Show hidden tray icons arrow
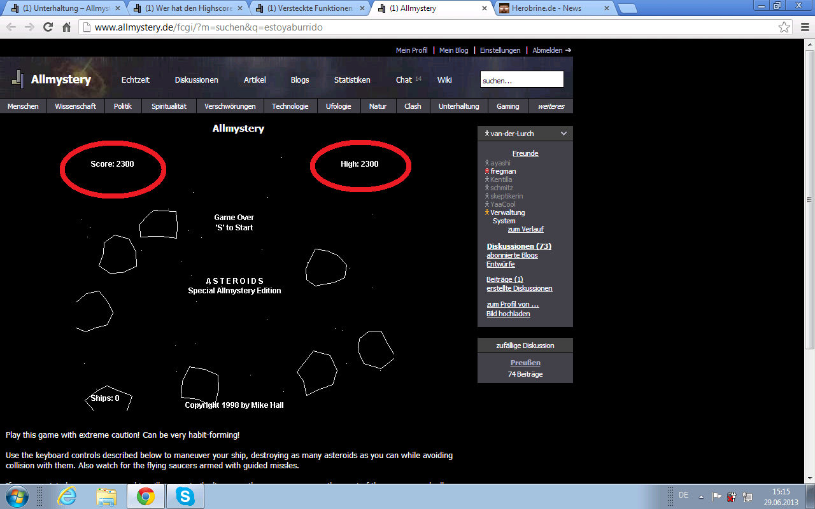Image resolution: width=815 pixels, height=509 pixels. tap(701, 496)
